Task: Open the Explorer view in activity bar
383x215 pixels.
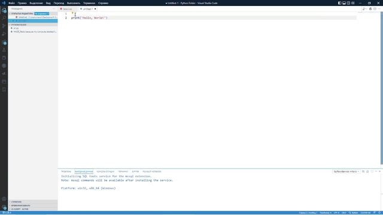Action: (4, 11)
